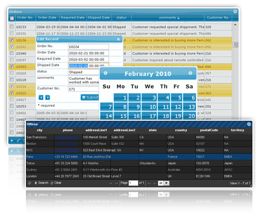Pick February 1 in the calendar
This screenshot has width=259, height=215.
tap(121, 98)
